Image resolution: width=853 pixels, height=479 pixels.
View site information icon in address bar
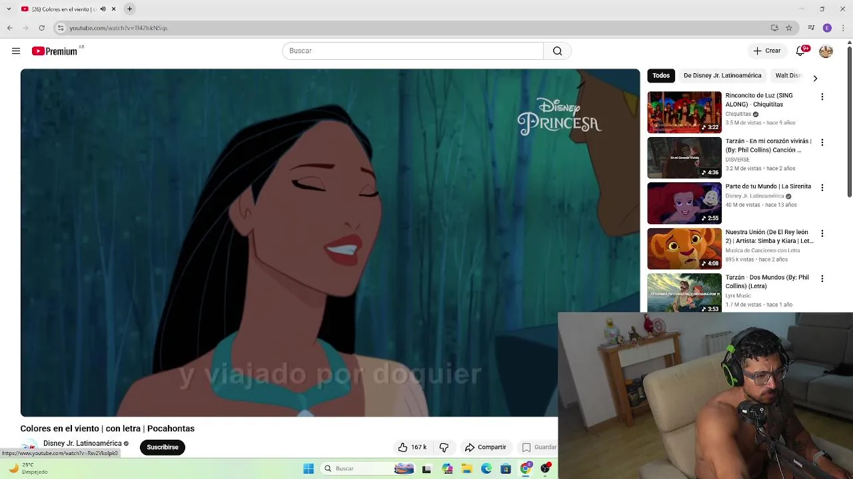[x=61, y=28]
